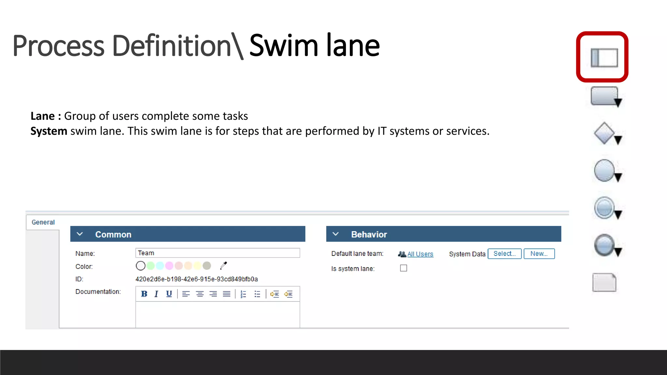This screenshot has height=375, width=667.
Task: Select the note palette icon
Action: (x=604, y=282)
